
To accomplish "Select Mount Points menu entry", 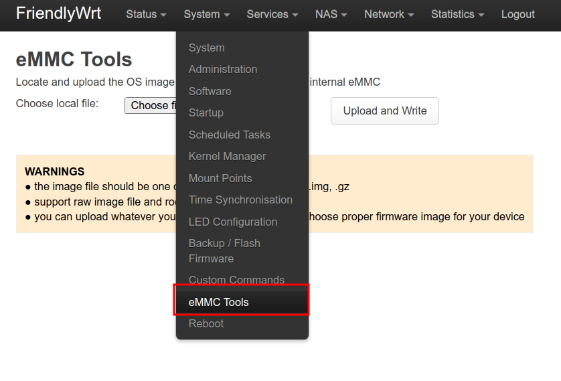I will coord(220,178).
